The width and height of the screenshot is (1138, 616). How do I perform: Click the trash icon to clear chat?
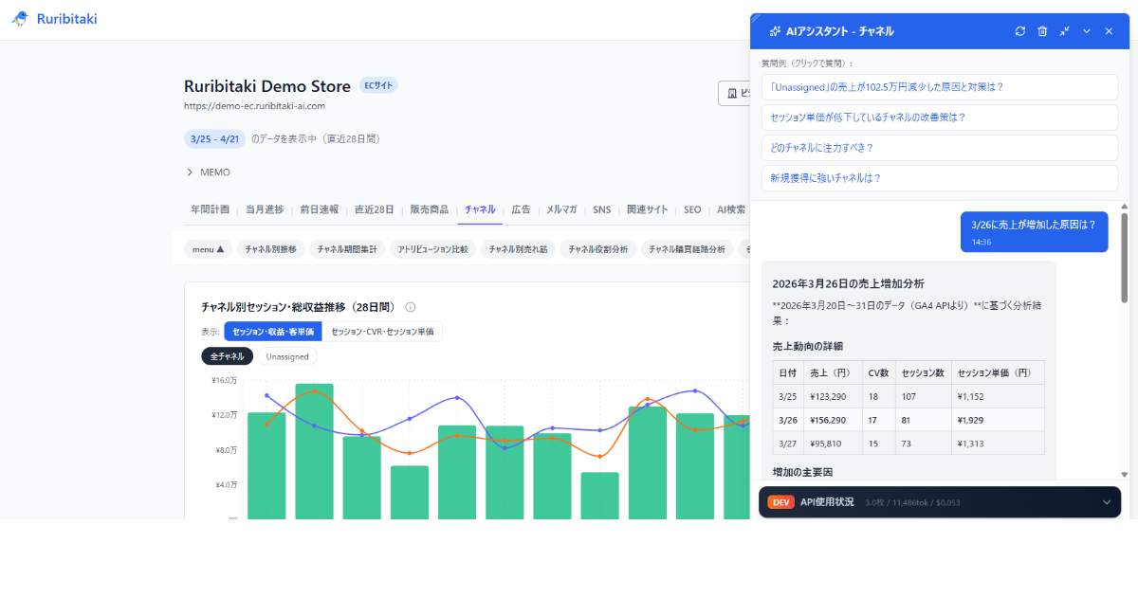tap(1042, 31)
